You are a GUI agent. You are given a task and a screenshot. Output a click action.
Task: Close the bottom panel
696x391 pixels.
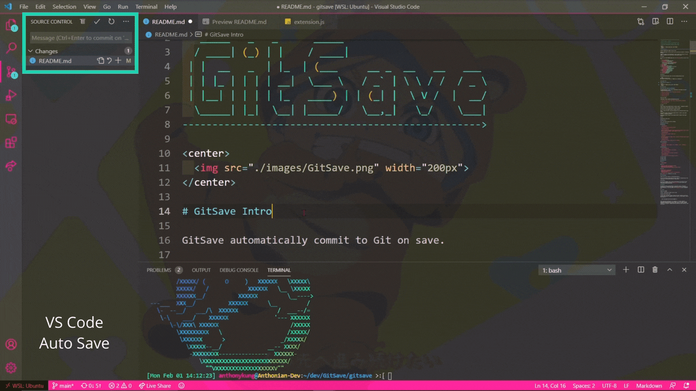click(x=684, y=270)
